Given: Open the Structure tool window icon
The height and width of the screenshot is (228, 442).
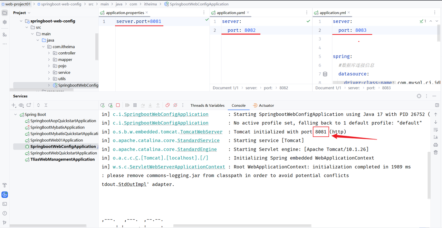Looking at the screenshot, I should coord(4,35).
